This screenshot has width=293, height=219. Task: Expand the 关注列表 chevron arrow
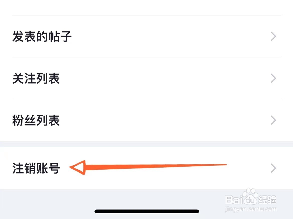pyautogui.click(x=273, y=79)
